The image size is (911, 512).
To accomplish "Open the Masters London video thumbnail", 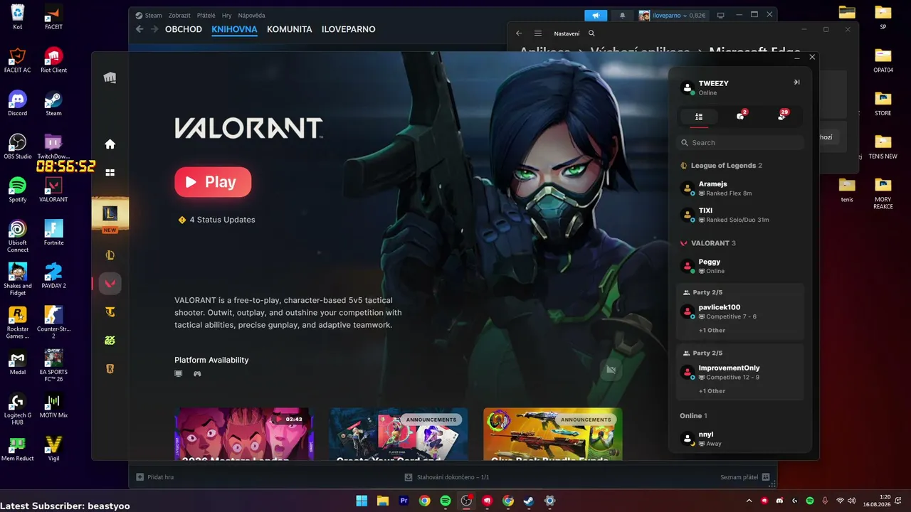I will click(244, 434).
